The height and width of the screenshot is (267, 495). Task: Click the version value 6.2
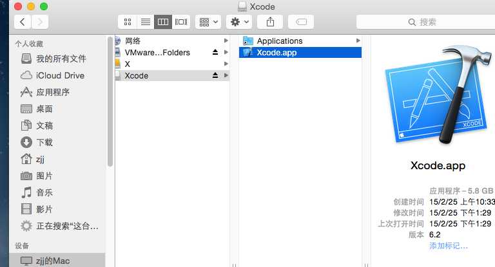click(434, 235)
